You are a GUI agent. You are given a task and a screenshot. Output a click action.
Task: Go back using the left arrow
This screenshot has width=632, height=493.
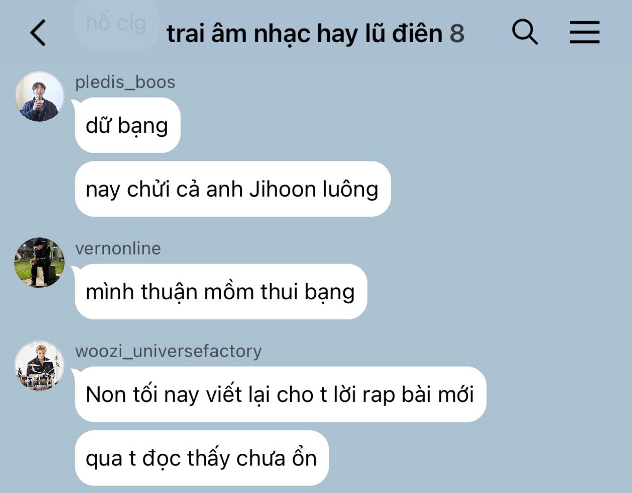tap(38, 33)
